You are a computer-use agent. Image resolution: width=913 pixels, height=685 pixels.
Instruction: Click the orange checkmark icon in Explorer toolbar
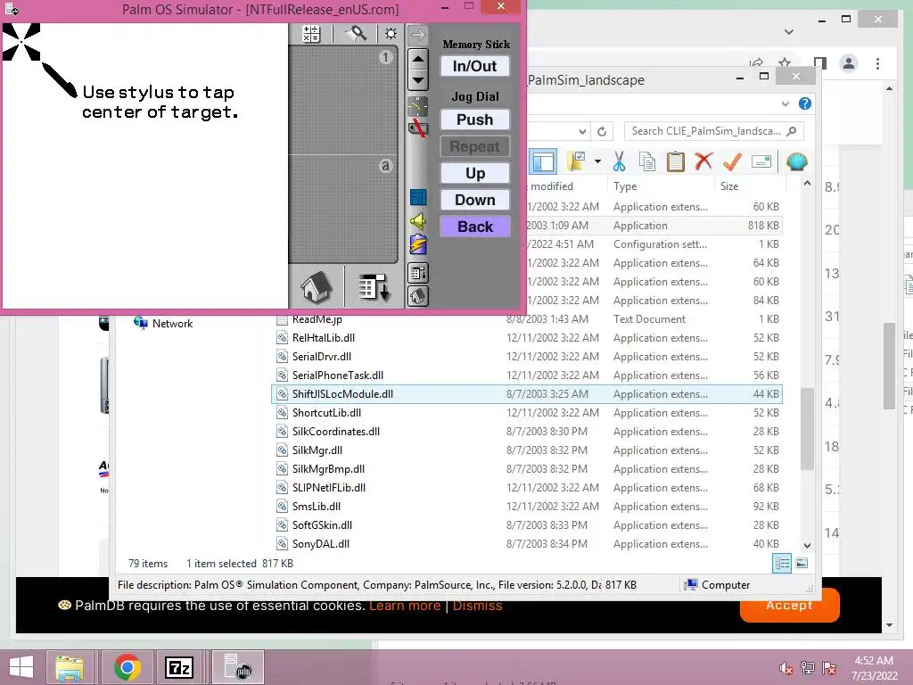tap(732, 161)
